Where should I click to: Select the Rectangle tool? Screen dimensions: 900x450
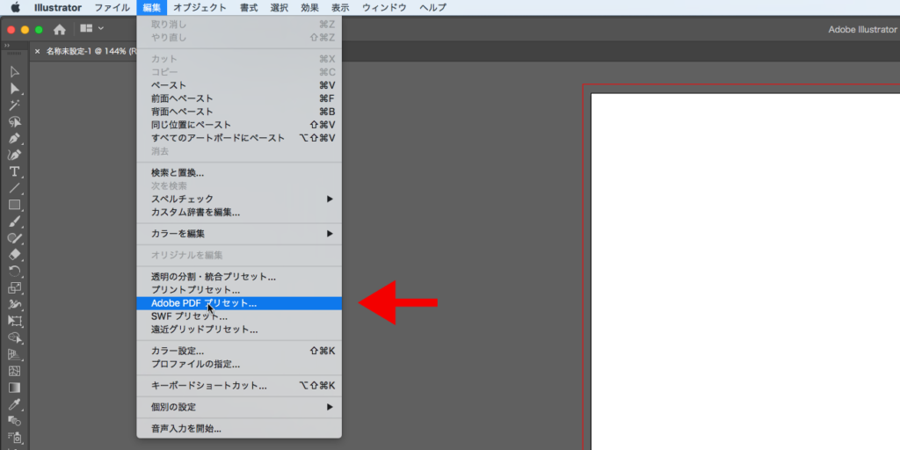pyautogui.click(x=15, y=205)
